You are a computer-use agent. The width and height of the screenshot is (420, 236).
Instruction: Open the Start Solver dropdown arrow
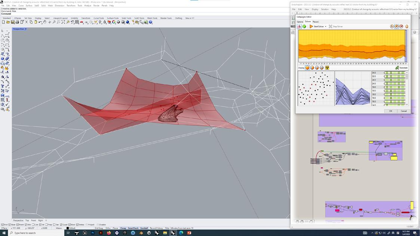(325, 27)
